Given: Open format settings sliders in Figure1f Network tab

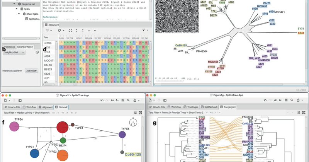Looking at the screenshot, I should [x=136, y=113].
